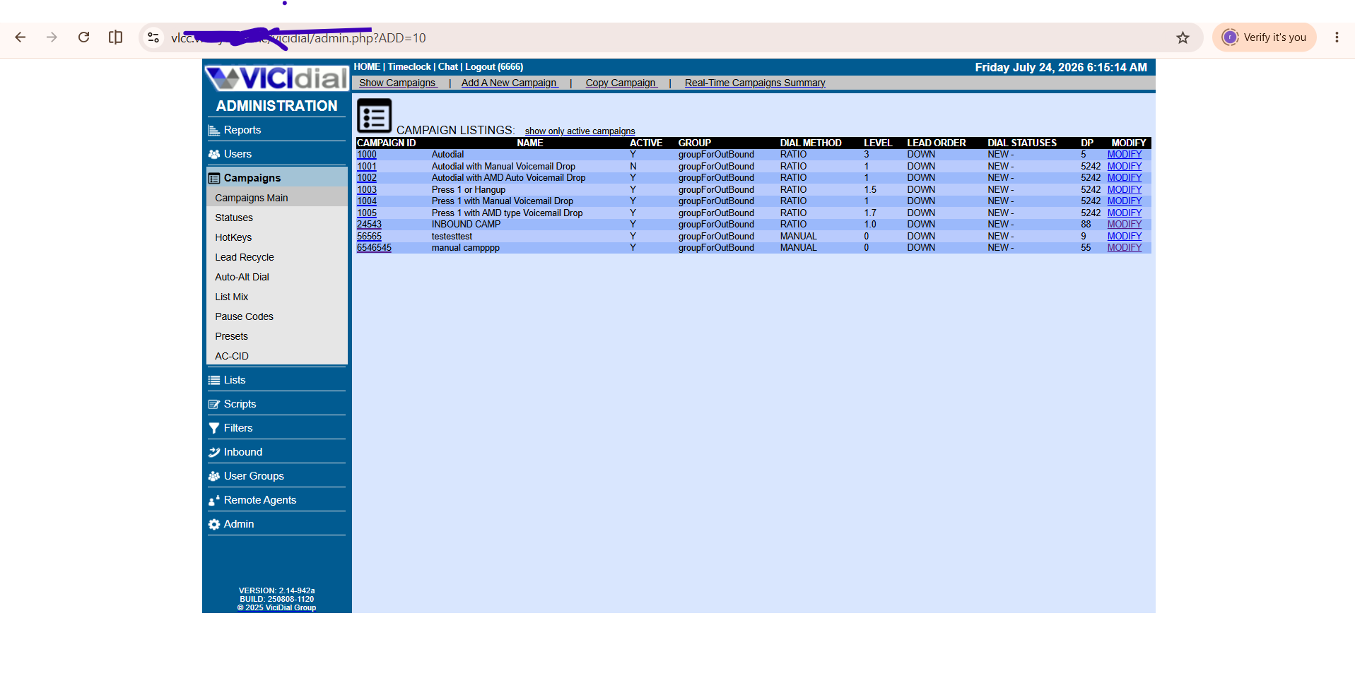Click the Remote Agents icon
The height and width of the screenshot is (695, 1355).
pyautogui.click(x=213, y=500)
